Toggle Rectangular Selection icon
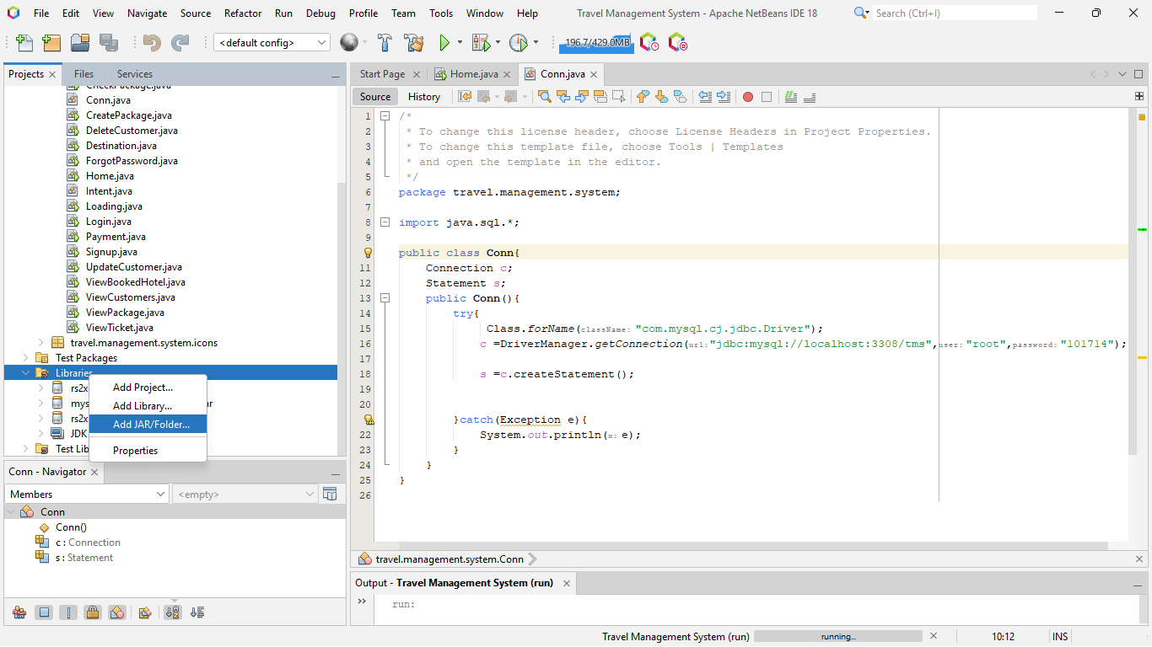 (619, 97)
